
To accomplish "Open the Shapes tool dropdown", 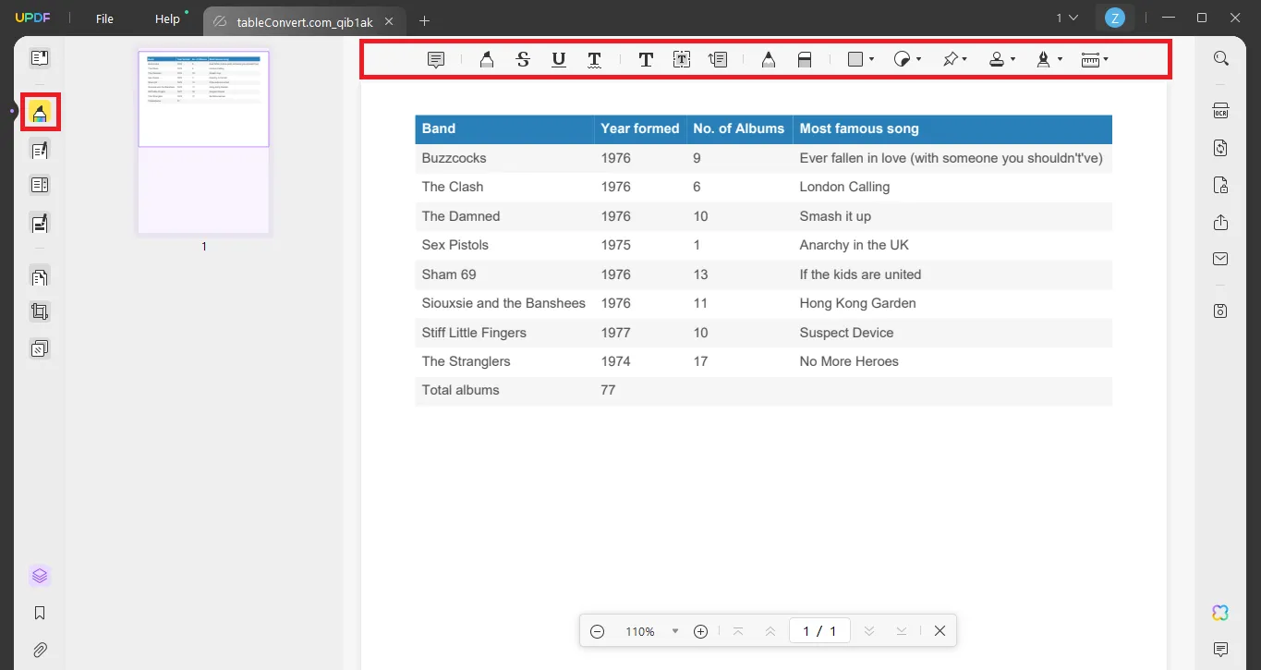I will click(x=859, y=59).
